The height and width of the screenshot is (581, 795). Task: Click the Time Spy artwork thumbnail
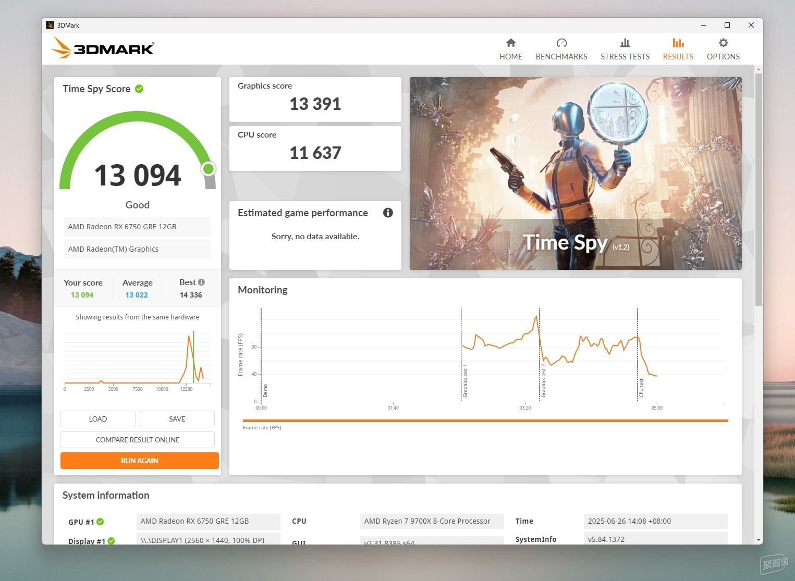coord(576,174)
